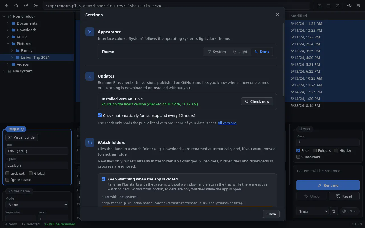365x228 pixels.
Task: Click the Check now button
Action: click(257, 101)
